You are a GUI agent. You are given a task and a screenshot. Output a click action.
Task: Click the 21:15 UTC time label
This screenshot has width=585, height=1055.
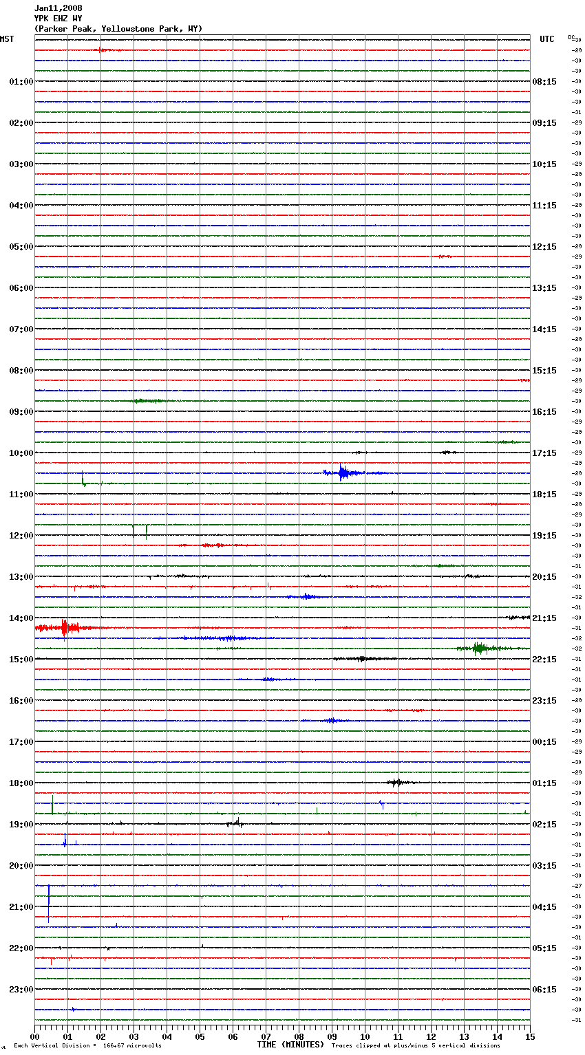[x=544, y=618]
